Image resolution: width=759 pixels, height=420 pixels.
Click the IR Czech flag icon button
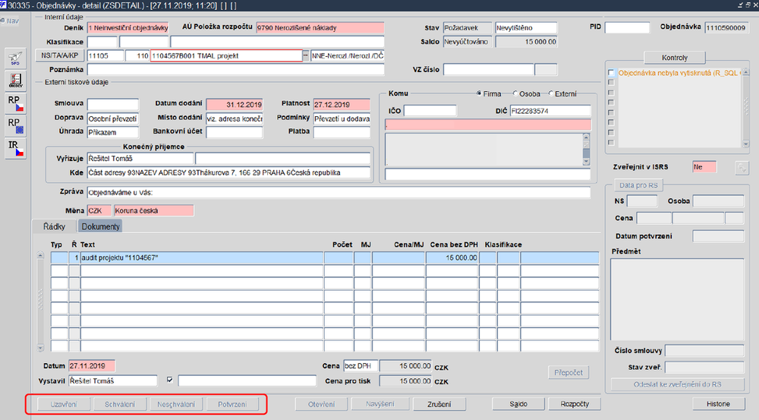click(15, 148)
